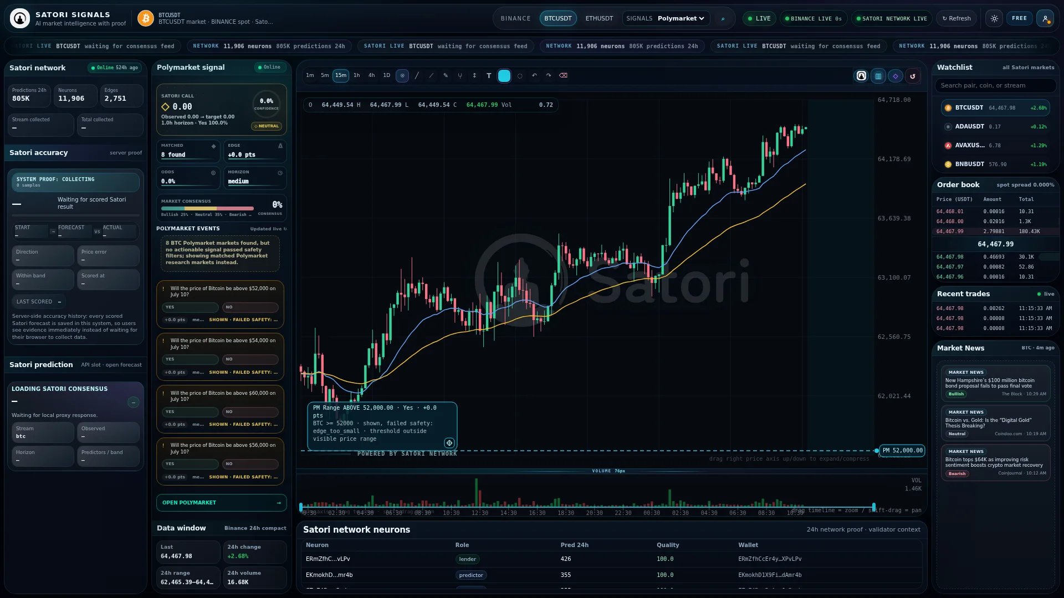
Task: Click the Updated live refresh indicator
Action: tap(269, 229)
